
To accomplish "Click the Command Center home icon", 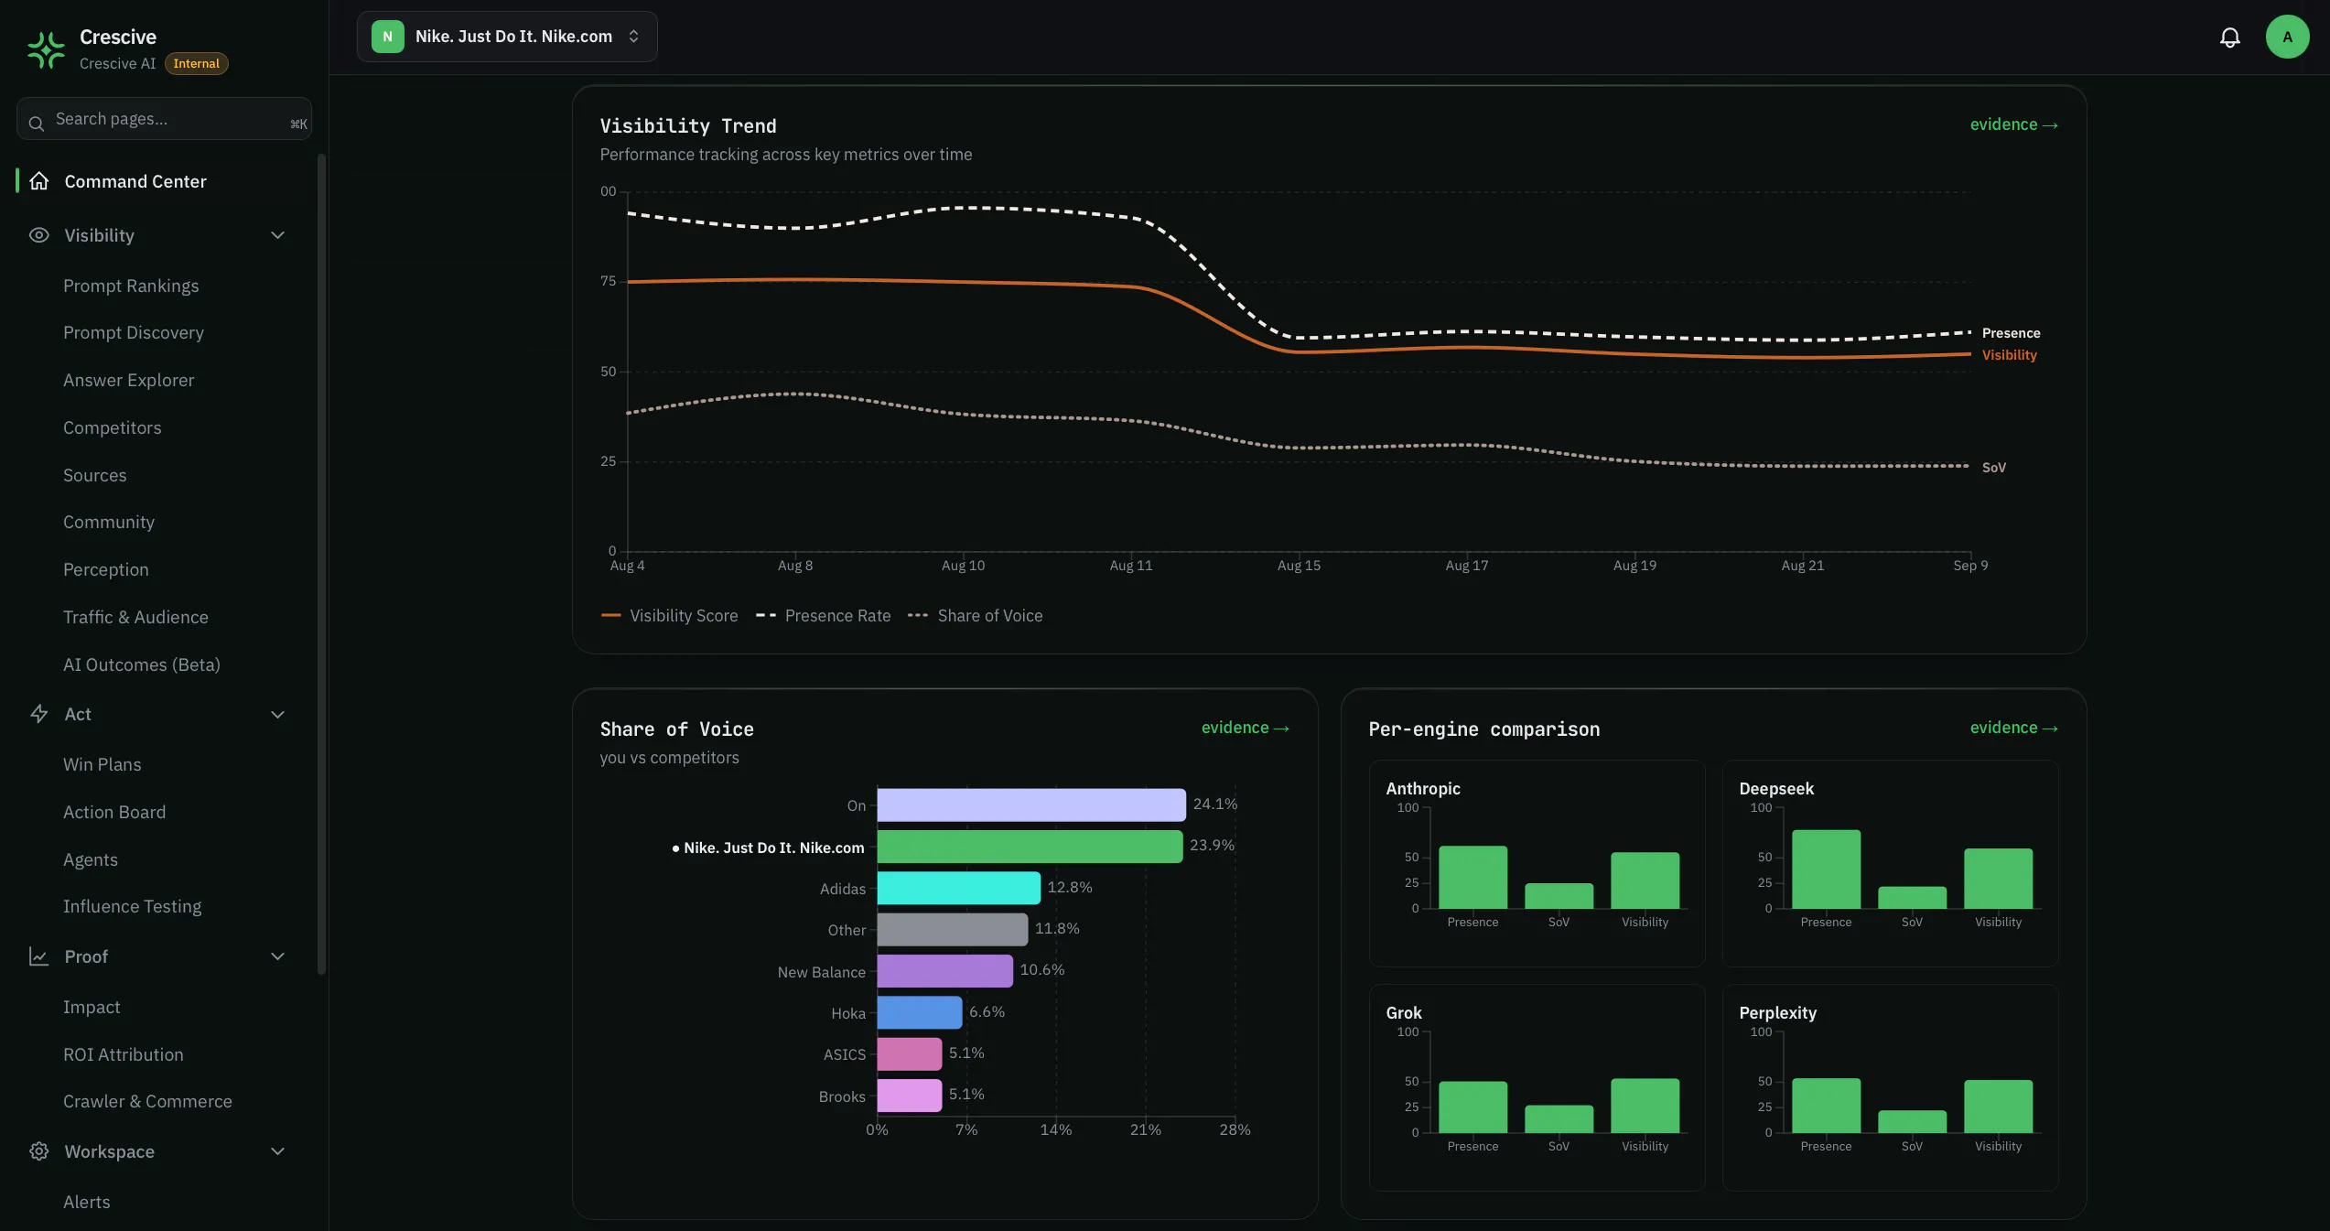I will (38, 181).
